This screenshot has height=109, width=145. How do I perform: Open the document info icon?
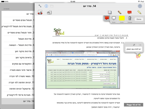pos(46,6)
